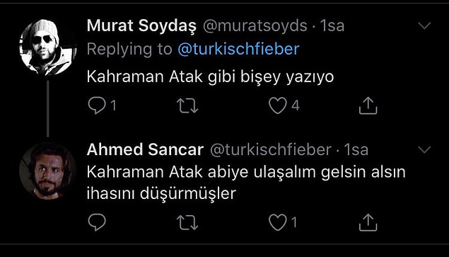Viewport: 449px width, 257px height.
Task: Retweet Ahmed Sancar's tweet
Action: pyautogui.click(x=187, y=222)
